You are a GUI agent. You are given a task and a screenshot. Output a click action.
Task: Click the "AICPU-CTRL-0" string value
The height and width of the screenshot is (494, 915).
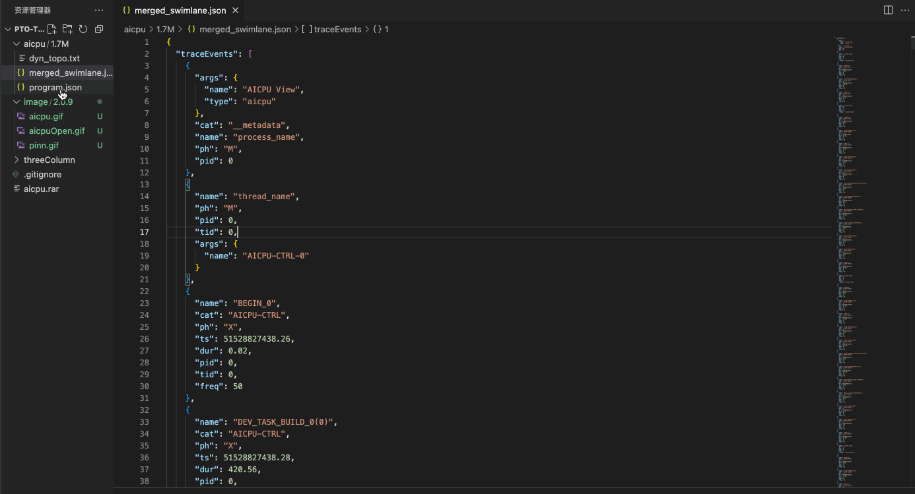pos(276,256)
